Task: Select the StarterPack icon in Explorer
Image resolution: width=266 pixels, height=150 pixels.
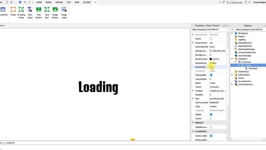Action: (x=236, y=72)
